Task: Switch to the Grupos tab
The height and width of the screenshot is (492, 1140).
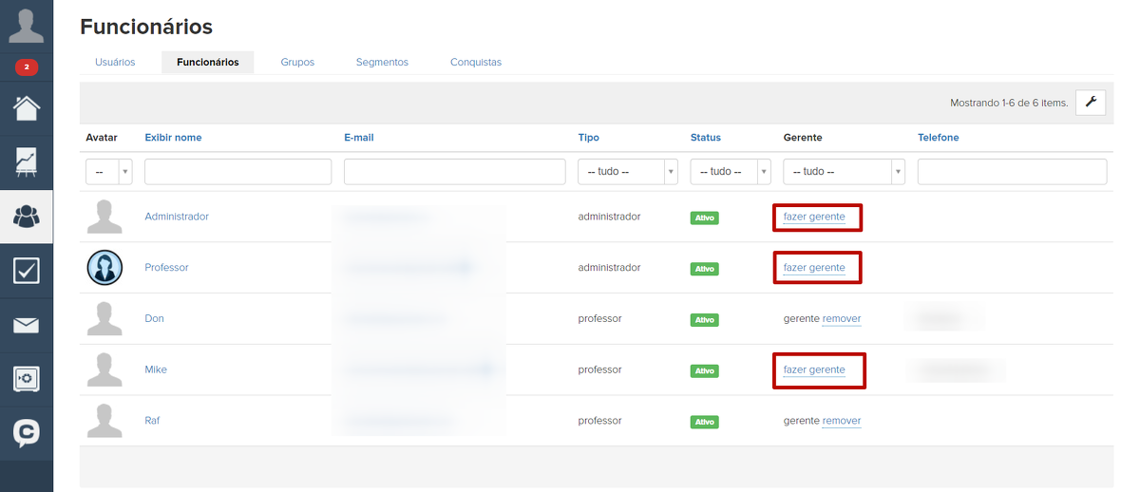Action: click(x=297, y=63)
